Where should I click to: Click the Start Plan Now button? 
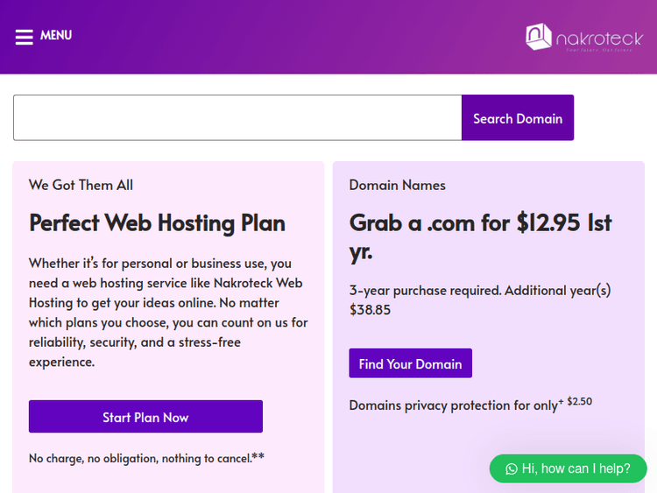tap(145, 417)
